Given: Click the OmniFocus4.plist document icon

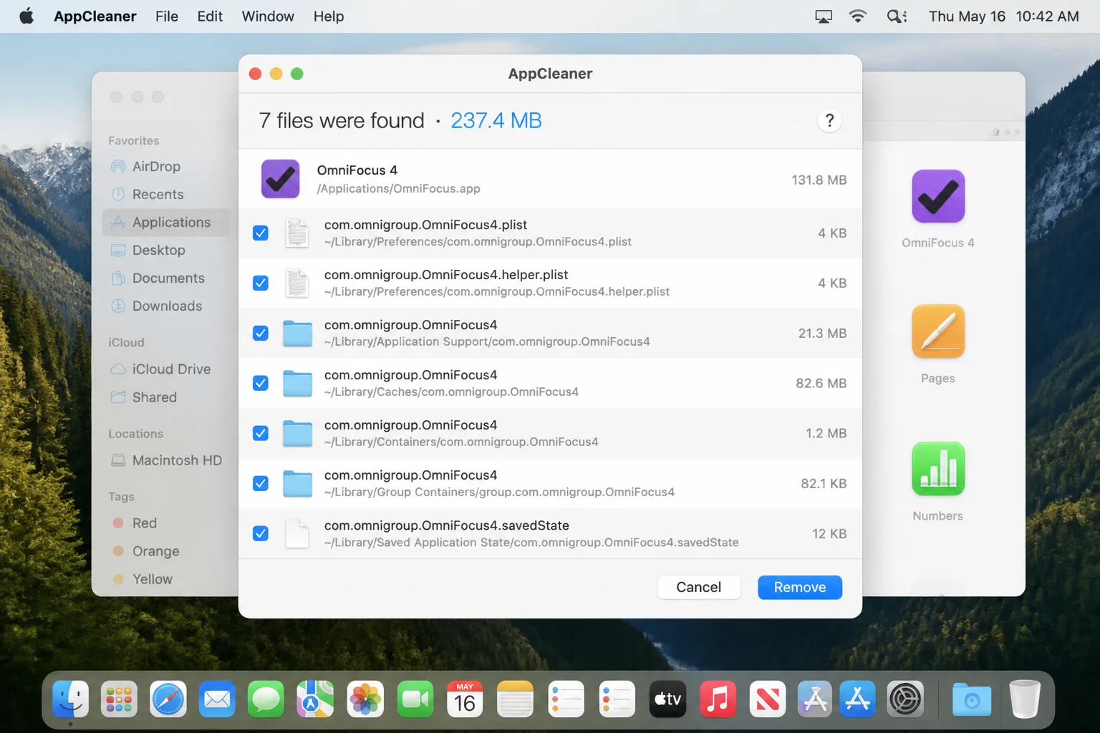Looking at the screenshot, I should (x=297, y=233).
